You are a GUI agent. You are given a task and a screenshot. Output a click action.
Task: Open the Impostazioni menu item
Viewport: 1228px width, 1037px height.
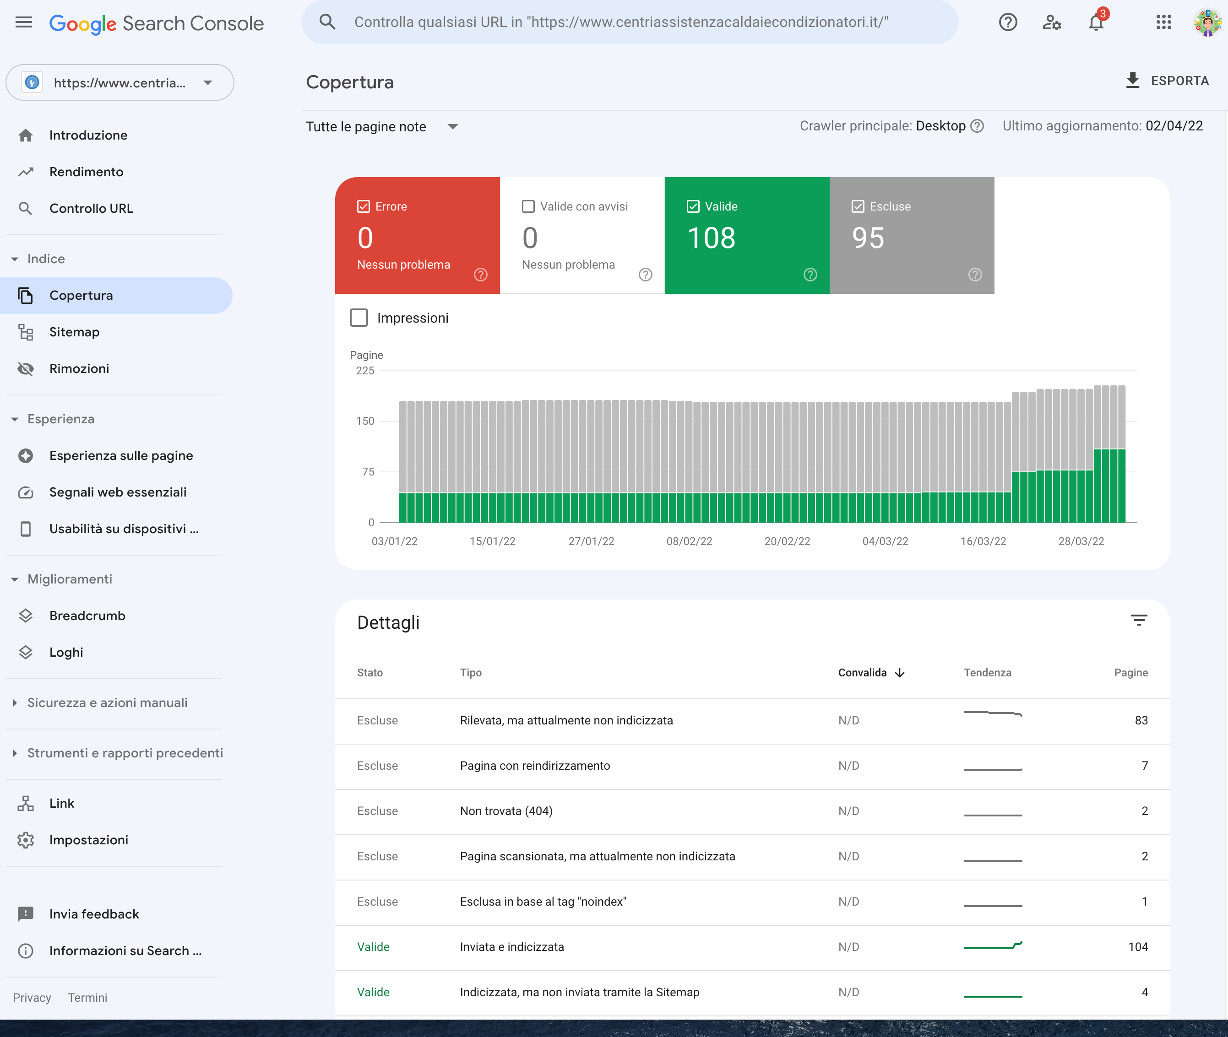tap(116, 839)
